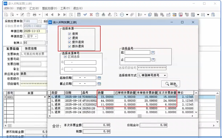Switch to the 发票信息 tab
The width and height of the screenshot is (222, 138).
pyautogui.click(x=12, y=49)
